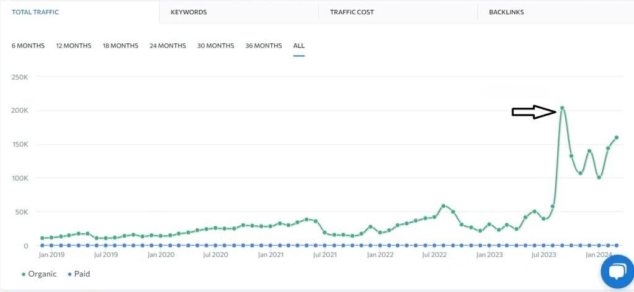Select the Backlinks tab
Screen dimensions: 634x292
point(506,12)
